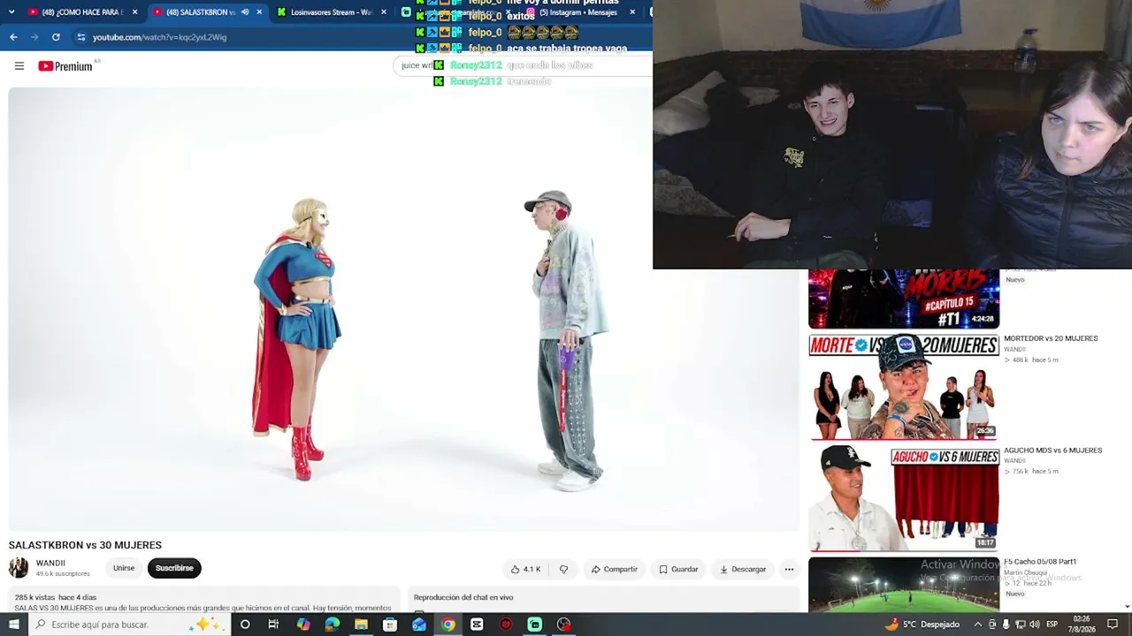1132x636 pixels.
Task: Open 'AGUCHO VS 6 MUJERES' thumbnail
Action: coord(904,498)
